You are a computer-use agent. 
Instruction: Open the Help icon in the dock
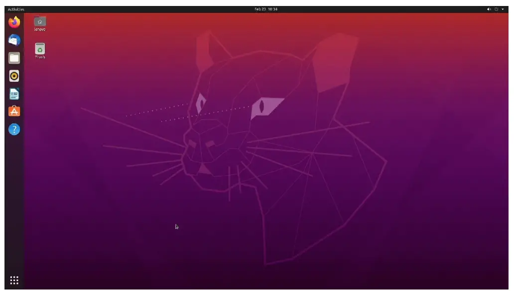point(14,129)
